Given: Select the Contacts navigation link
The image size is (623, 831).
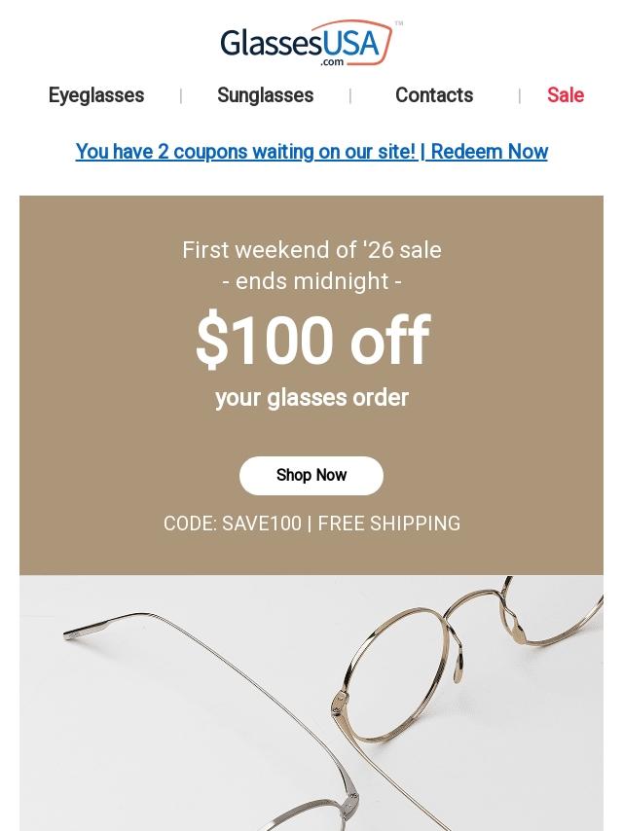Looking at the screenshot, I should (433, 95).
